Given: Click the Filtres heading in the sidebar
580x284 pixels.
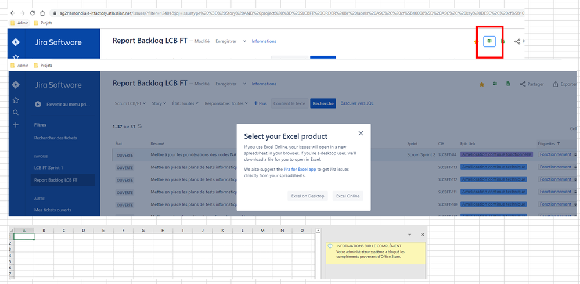Looking at the screenshot, I should pyautogui.click(x=40, y=125).
